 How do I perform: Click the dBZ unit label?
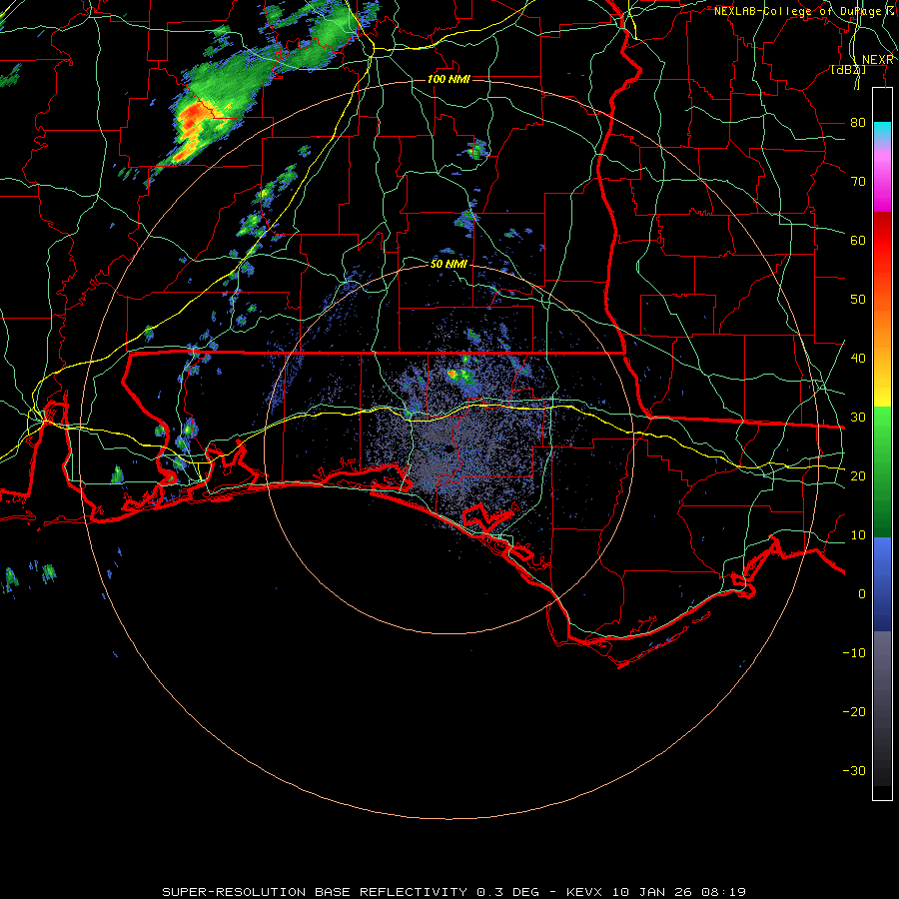point(848,70)
